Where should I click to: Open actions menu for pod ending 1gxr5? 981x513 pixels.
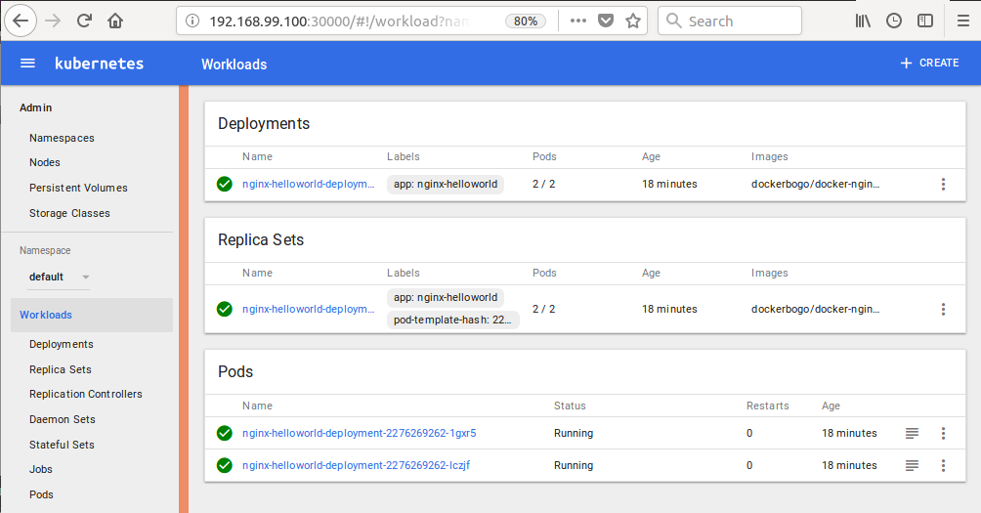click(x=944, y=433)
